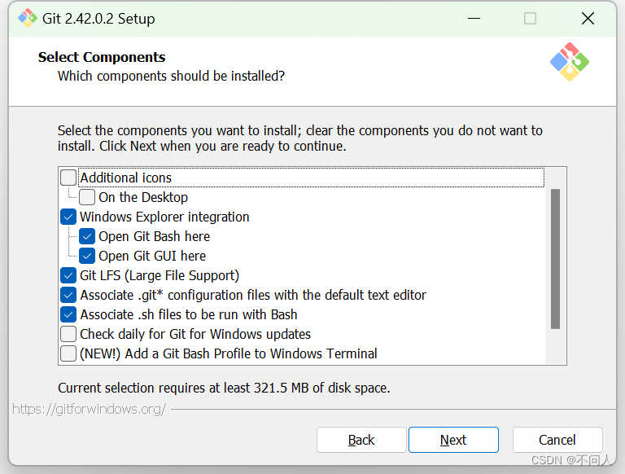Uncheck Associate .sh files with Bash

(68, 314)
